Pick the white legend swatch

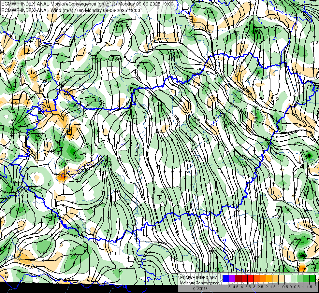pyautogui.click(x=288, y=278)
